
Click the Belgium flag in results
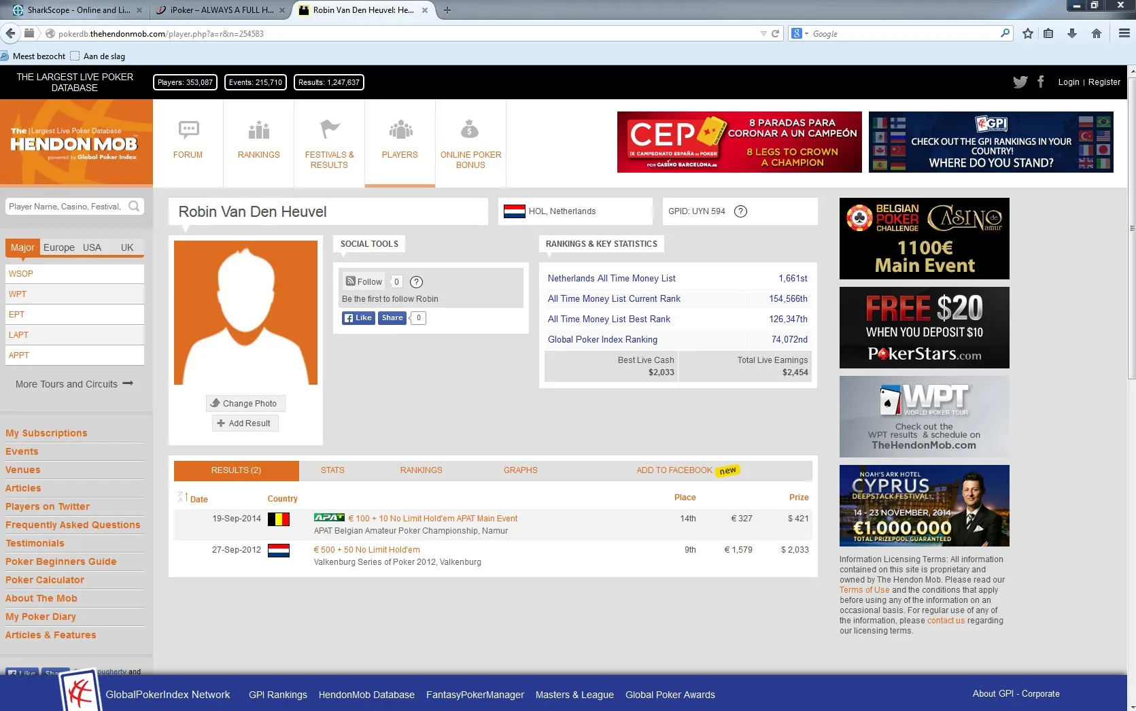279,519
